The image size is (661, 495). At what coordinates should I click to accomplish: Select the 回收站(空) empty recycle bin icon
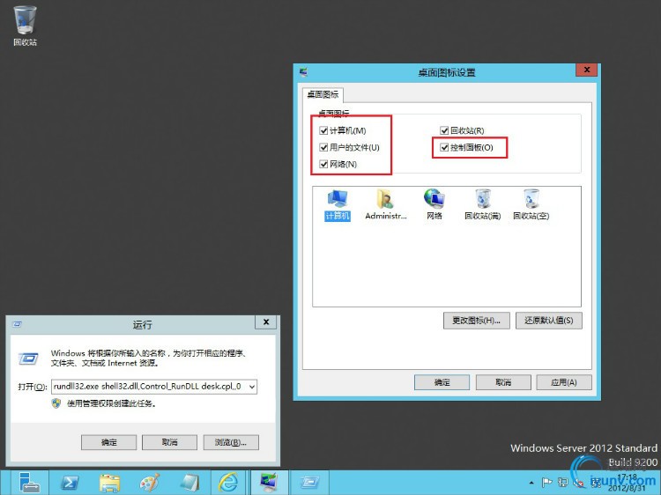coord(531,204)
